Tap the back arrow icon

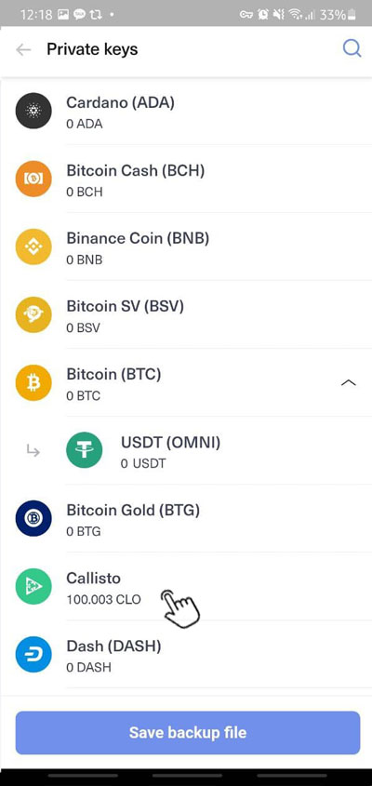point(23,49)
